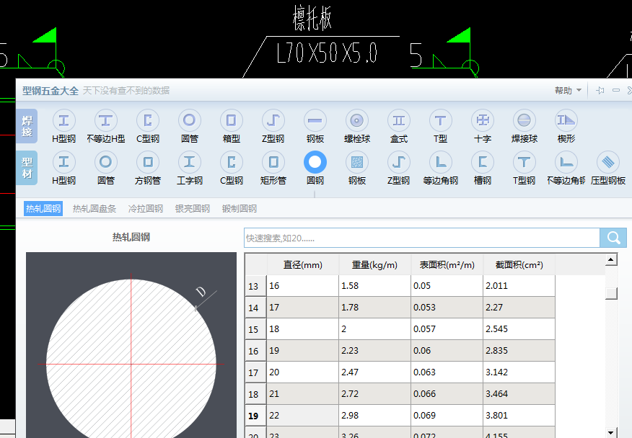Click the table scrollbar up arrow
Image resolution: width=632 pixels, height=438 pixels.
pyautogui.click(x=611, y=259)
